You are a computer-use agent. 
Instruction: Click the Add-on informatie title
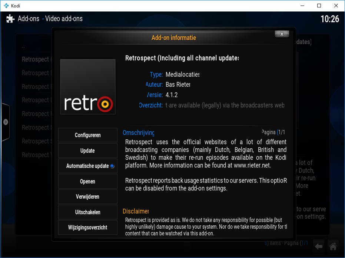coord(173,38)
